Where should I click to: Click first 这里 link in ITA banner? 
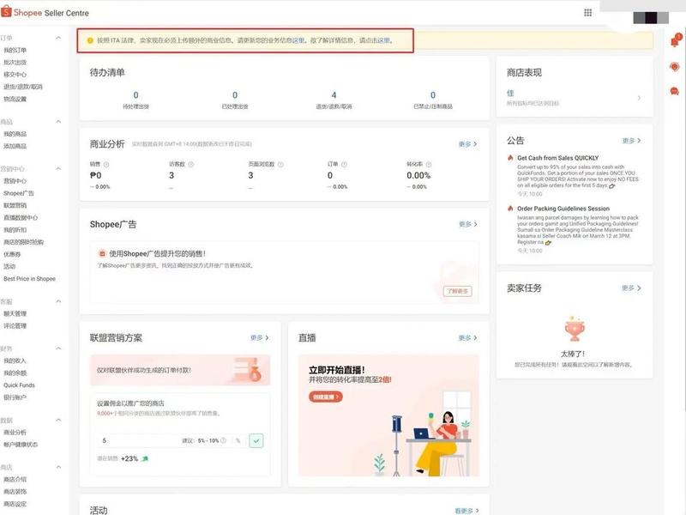298,40
